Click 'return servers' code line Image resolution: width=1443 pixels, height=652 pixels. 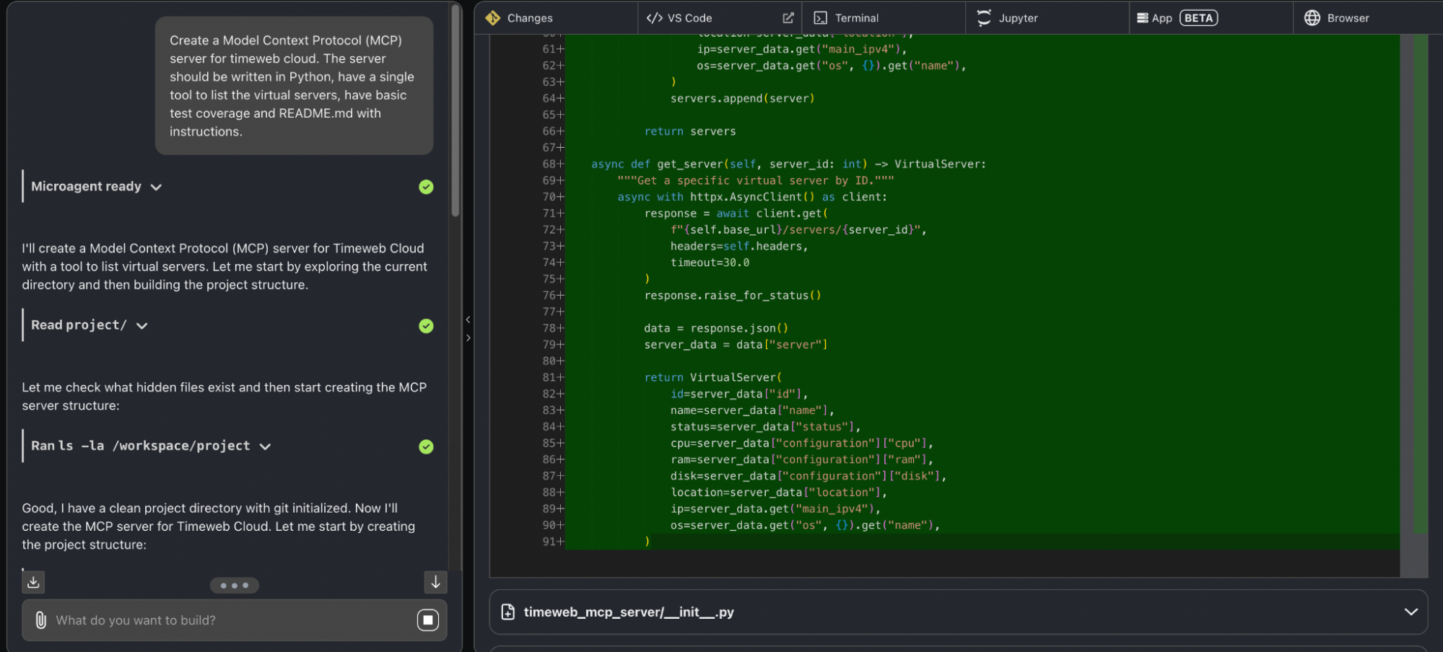click(x=690, y=131)
